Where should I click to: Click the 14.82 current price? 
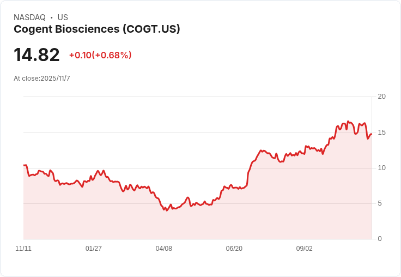click(37, 55)
